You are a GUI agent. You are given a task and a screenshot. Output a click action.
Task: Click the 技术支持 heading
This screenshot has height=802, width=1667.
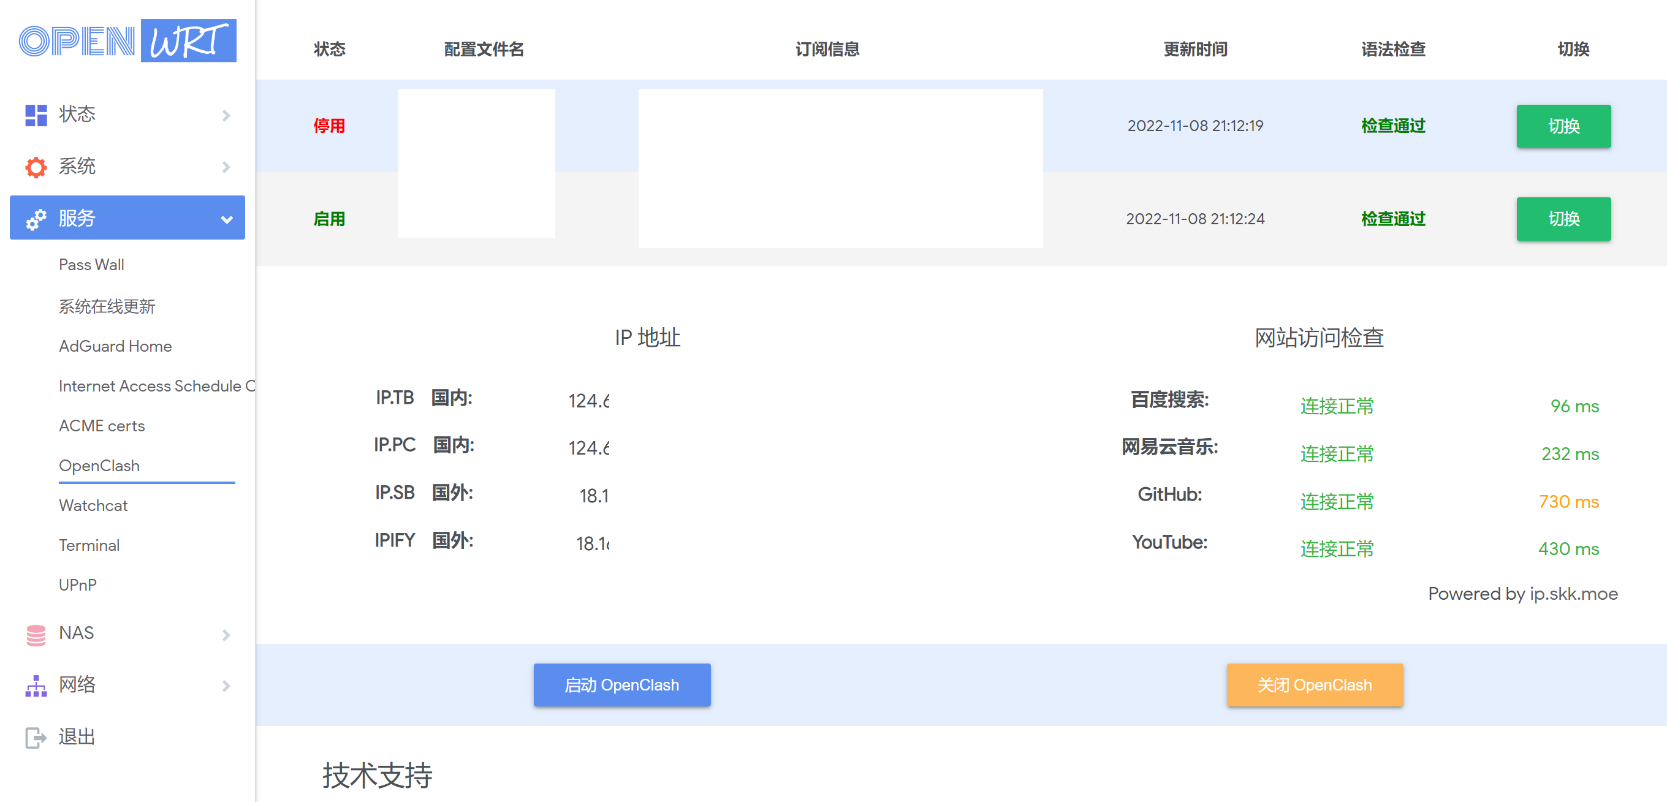click(378, 776)
